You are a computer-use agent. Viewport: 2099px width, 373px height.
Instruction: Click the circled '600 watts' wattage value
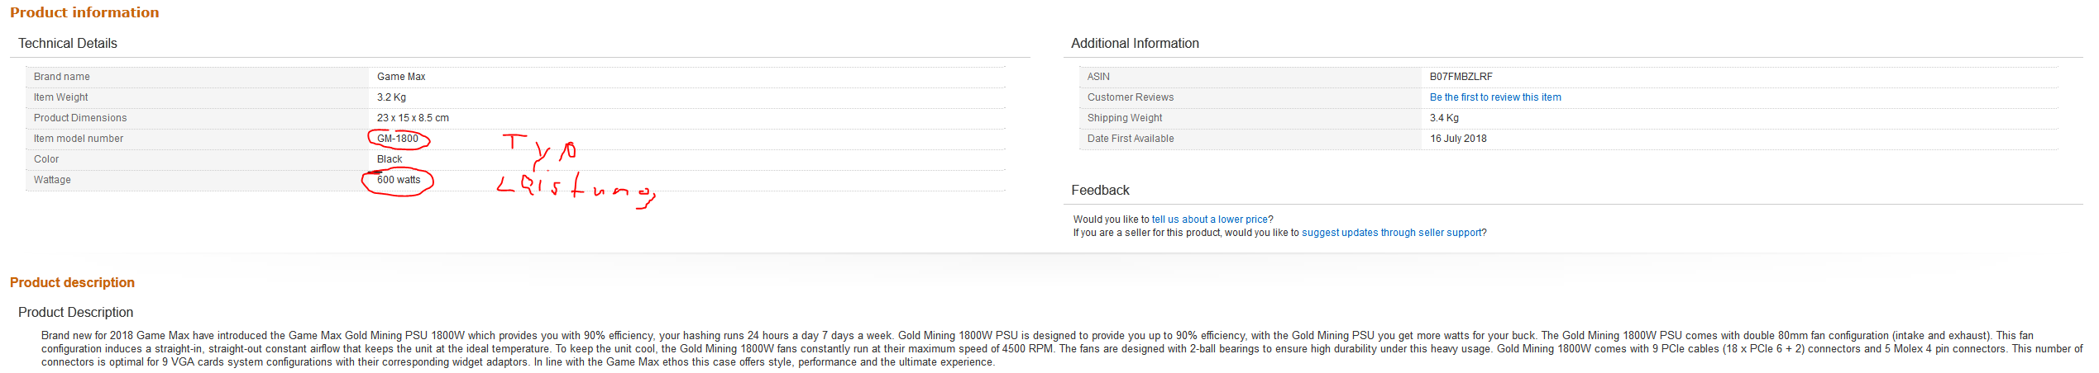coord(399,180)
